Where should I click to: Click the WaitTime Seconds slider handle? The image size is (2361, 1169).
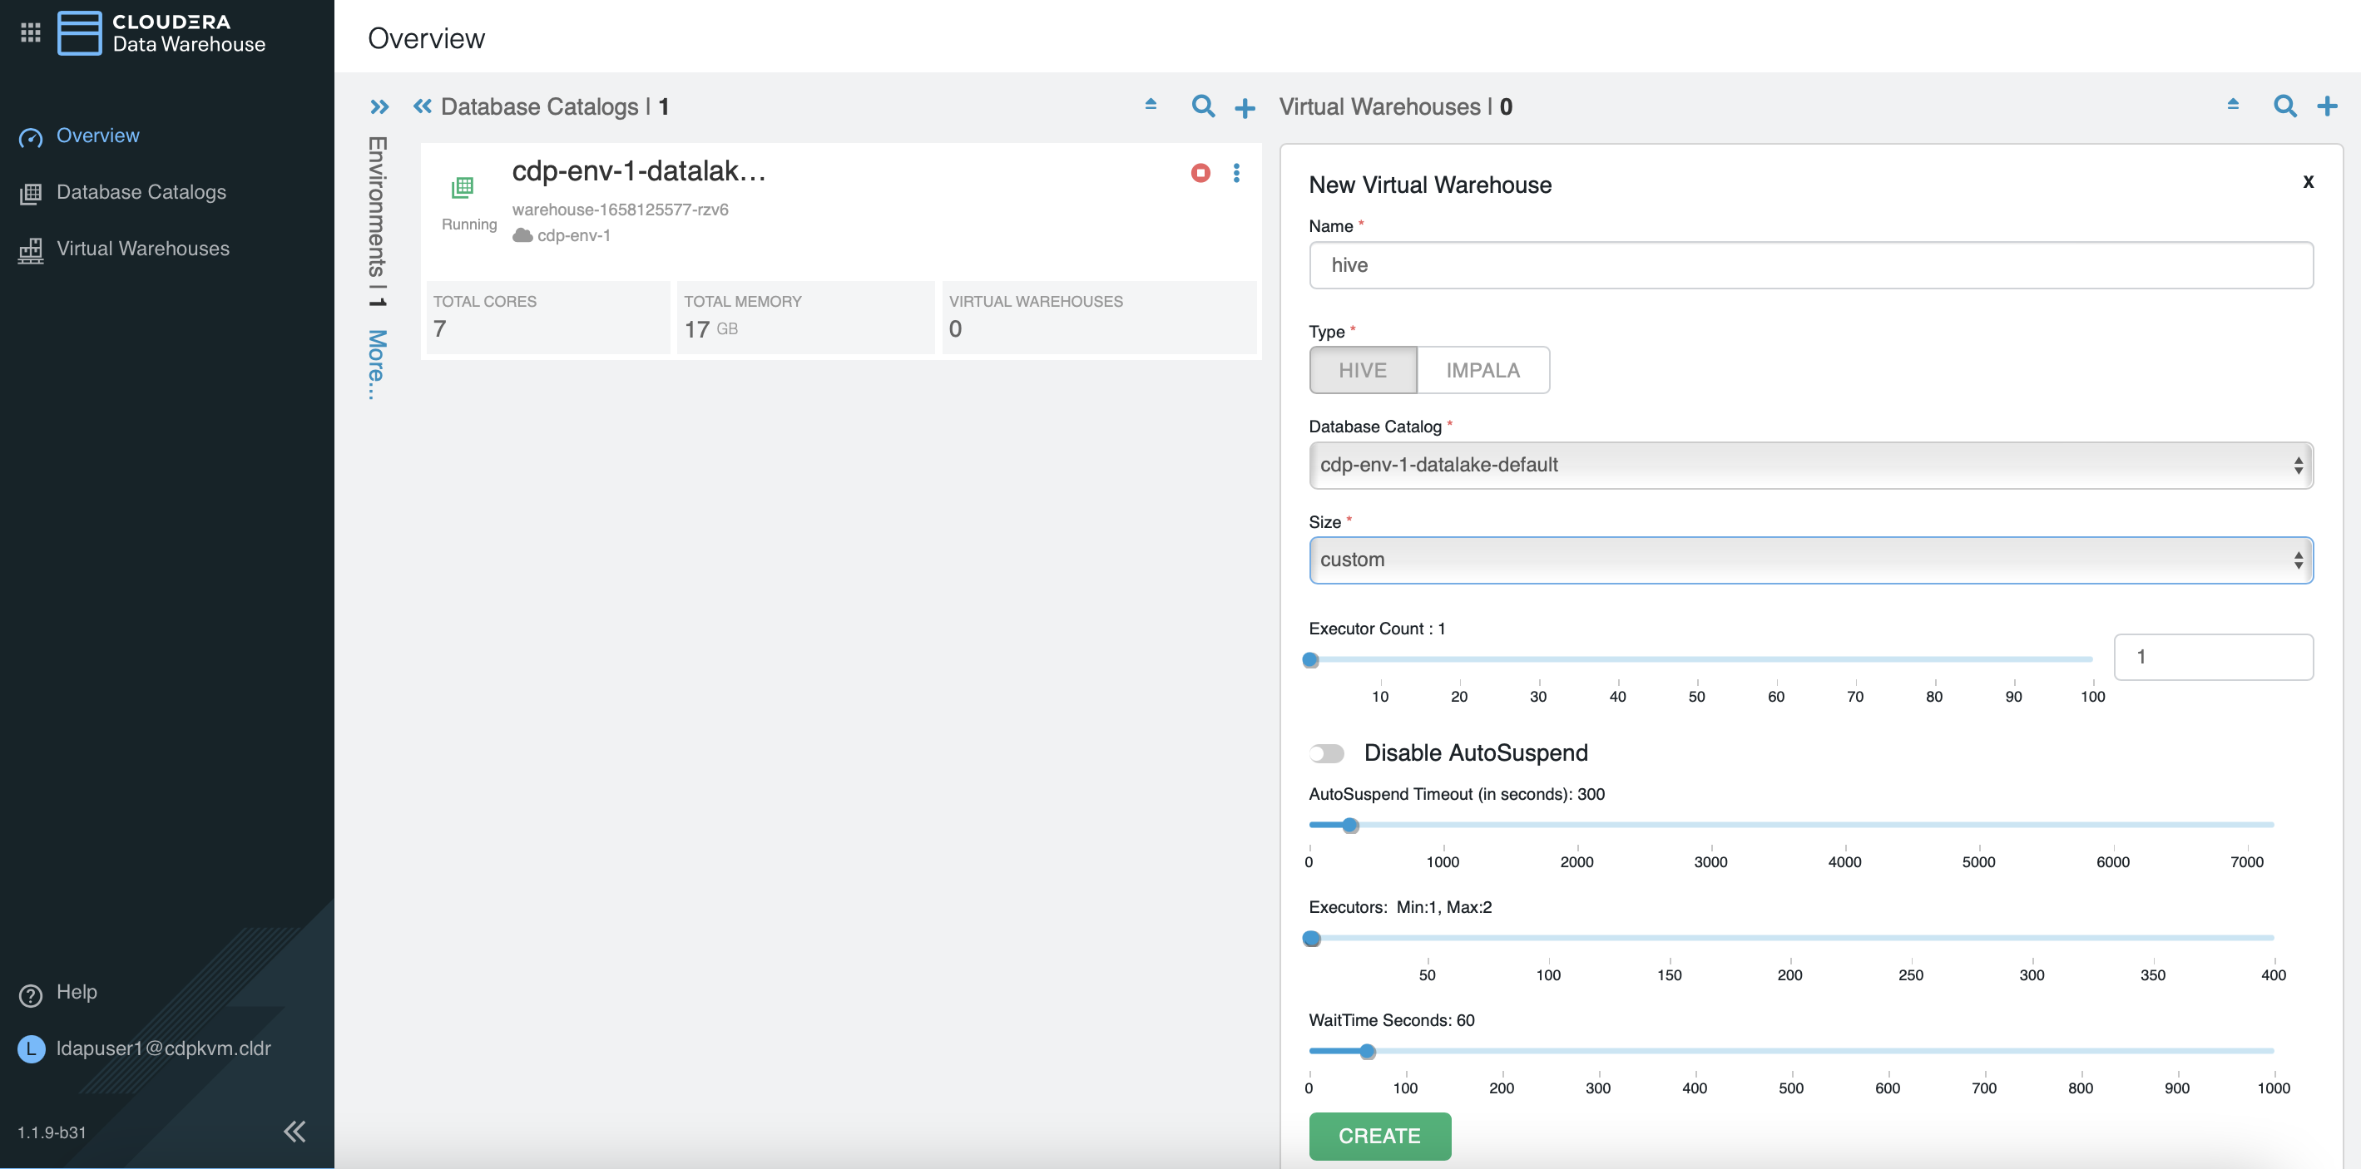tap(1367, 1052)
